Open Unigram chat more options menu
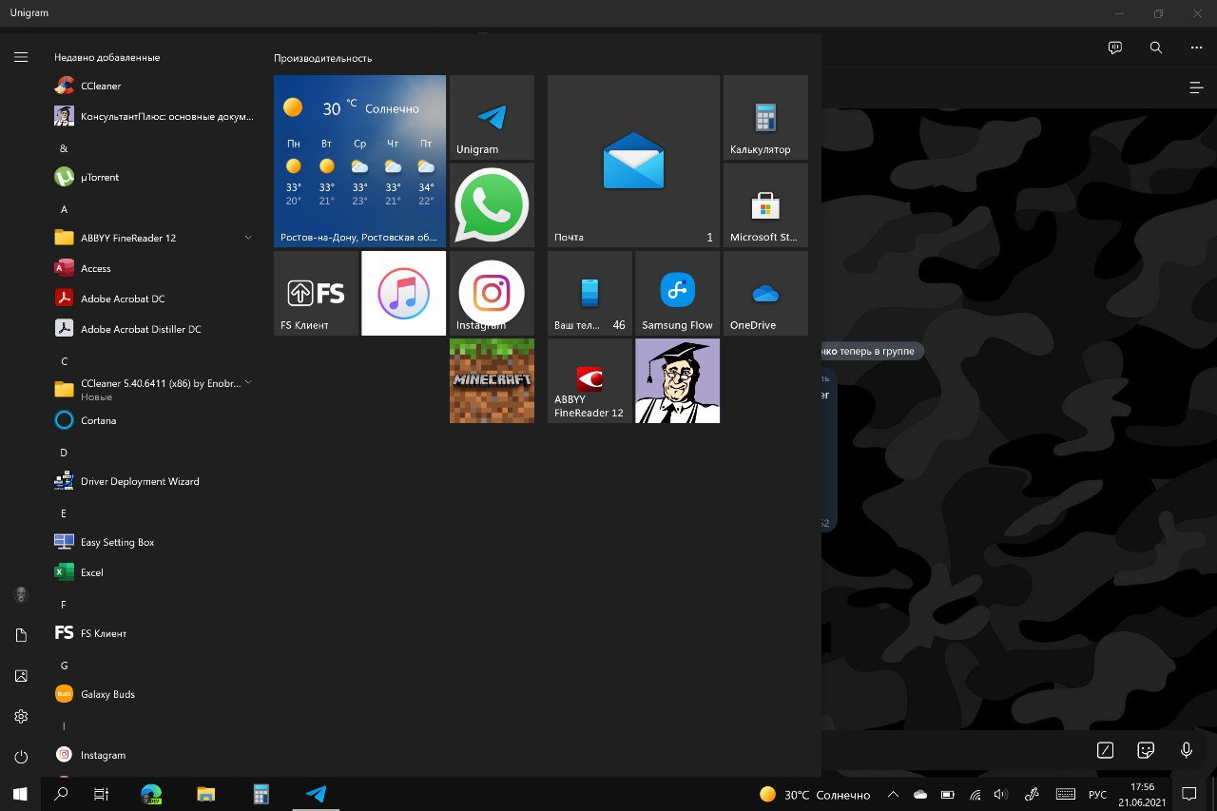This screenshot has width=1217, height=811. 1196,48
